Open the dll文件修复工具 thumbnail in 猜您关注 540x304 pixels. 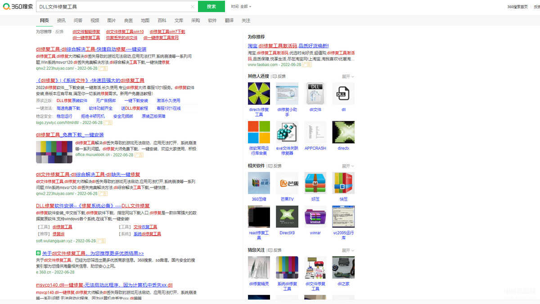click(315, 268)
